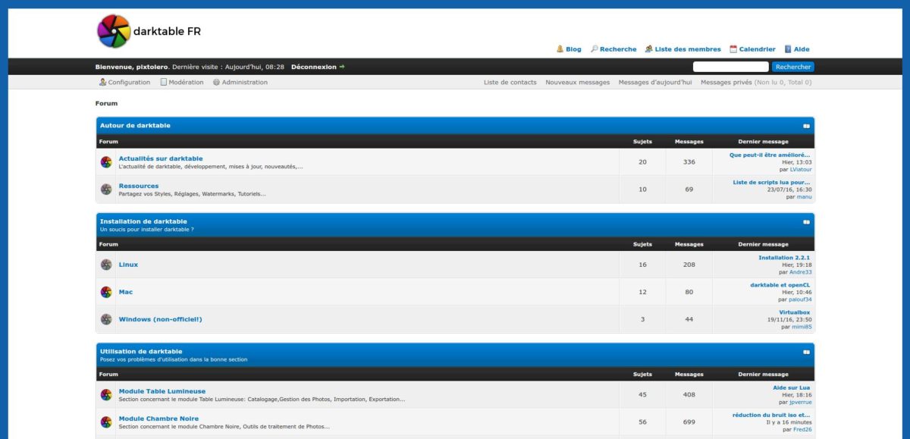Collapse the Installation de darktable category
Screen dimensions: 910x439
806,222
